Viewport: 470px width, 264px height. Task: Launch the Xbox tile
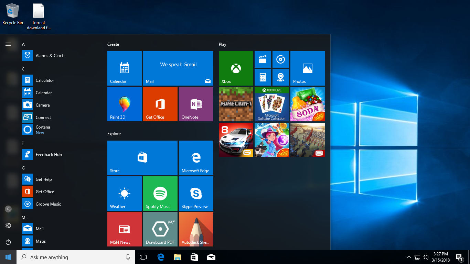point(236,68)
